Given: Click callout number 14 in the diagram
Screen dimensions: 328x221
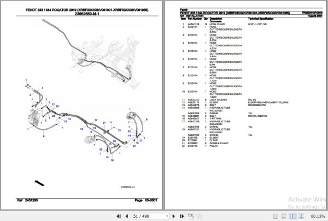Looking at the screenshot, I should (81, 129).
